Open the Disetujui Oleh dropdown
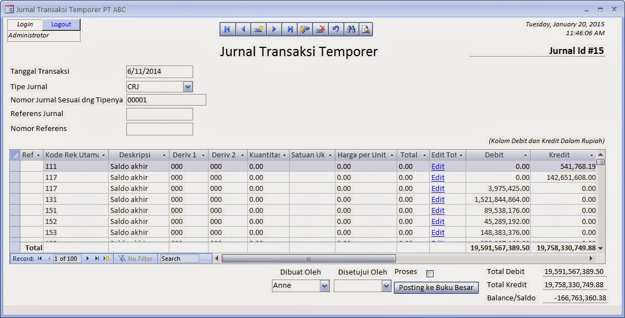 click(x=387, y=286)
